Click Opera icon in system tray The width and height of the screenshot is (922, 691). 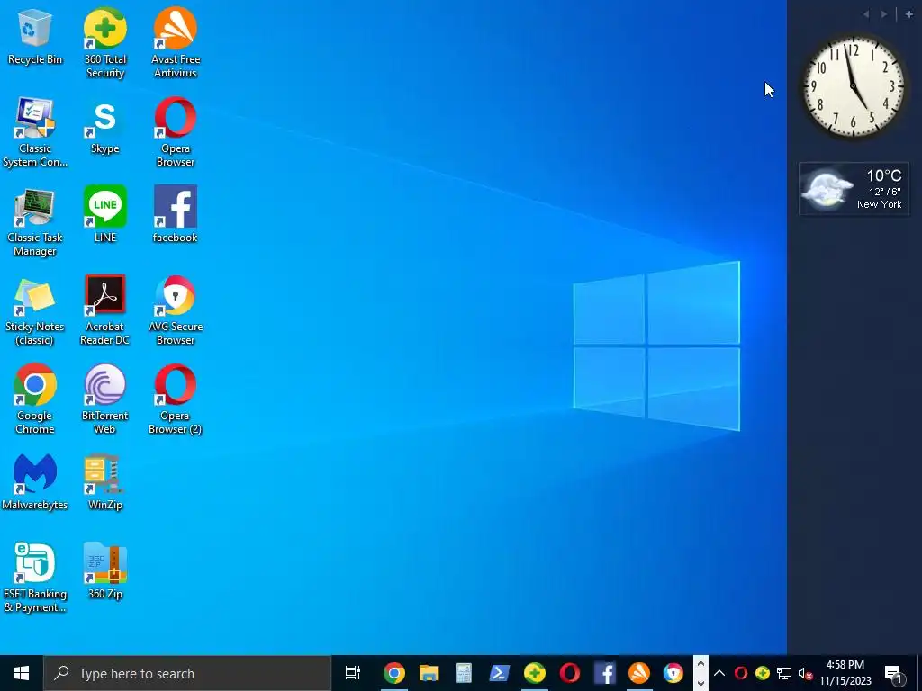(x=741, y=673)
